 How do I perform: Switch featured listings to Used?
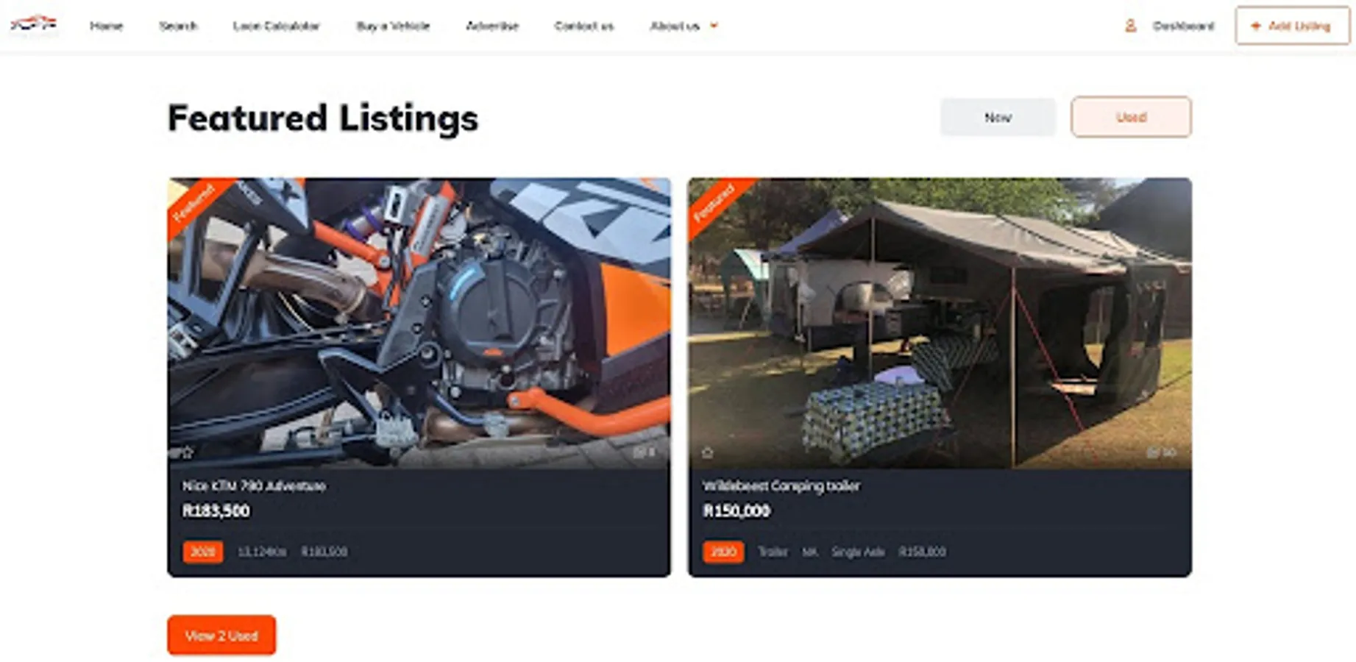1131,117
